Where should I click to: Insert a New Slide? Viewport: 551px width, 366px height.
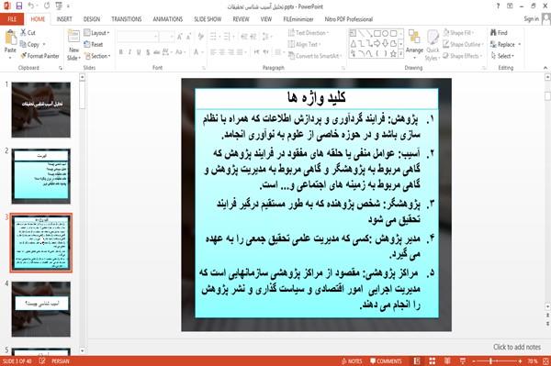point(73,45)
